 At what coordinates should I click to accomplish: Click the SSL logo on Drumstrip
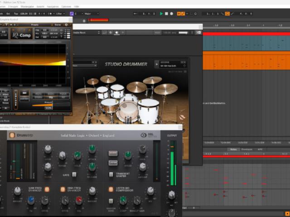(149, 135)
